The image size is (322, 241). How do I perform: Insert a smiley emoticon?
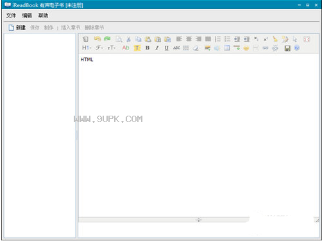246,48
